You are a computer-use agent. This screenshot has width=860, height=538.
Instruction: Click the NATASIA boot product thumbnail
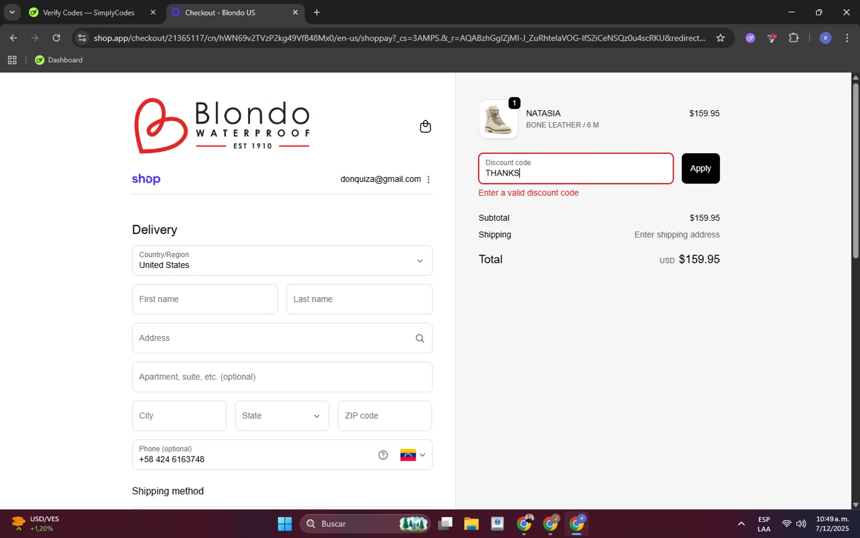pyautogui.click(x=498, y=119)
